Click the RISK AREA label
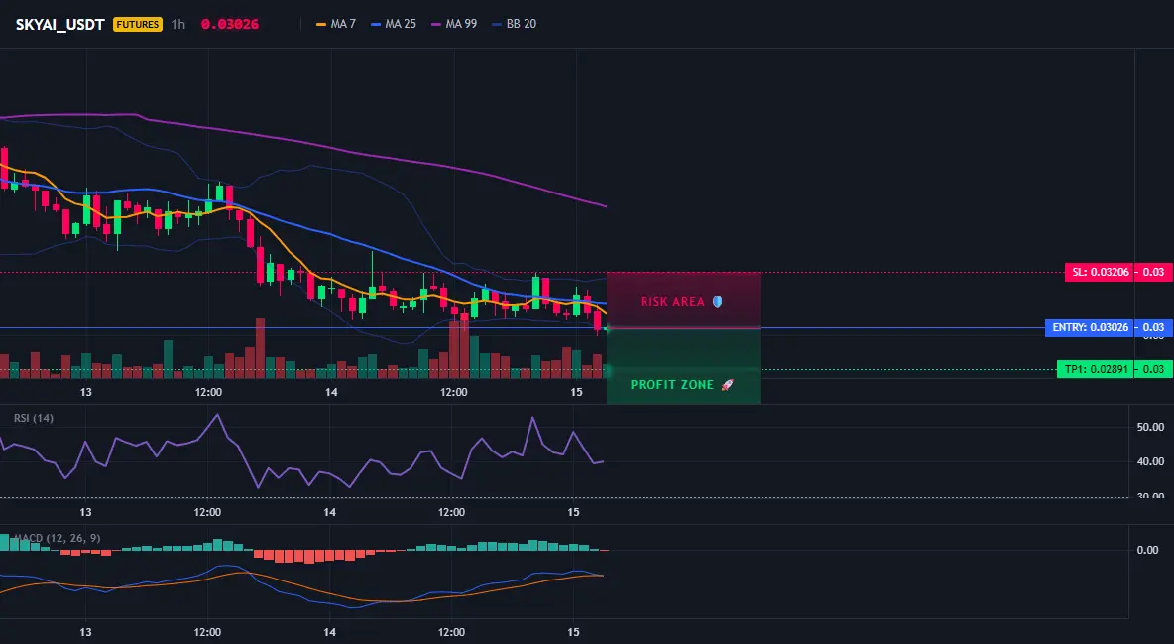This screenshot has height=644, width=1174. pyautogui.click(x=672, y=302)
